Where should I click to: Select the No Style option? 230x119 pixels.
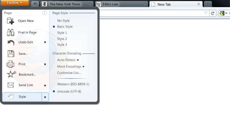click(x=63, y=21)
